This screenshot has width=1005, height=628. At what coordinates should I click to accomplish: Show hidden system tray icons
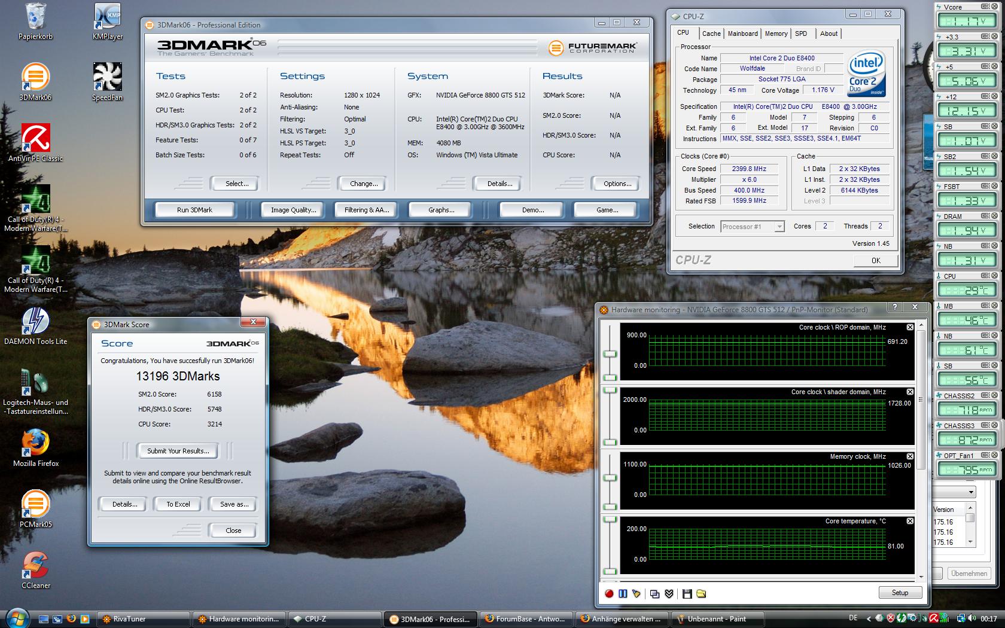pyautogui.click(x=868, y=618)
